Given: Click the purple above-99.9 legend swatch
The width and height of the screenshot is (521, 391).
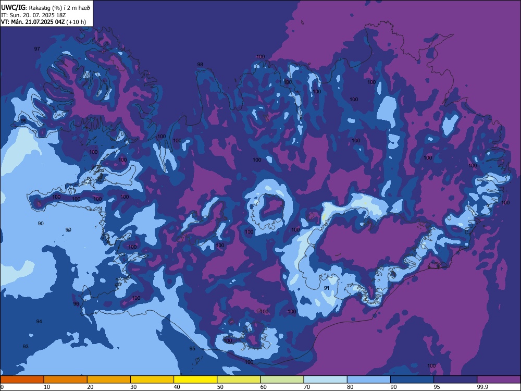Looking at the screenshot, I should [x=499, y=380].
